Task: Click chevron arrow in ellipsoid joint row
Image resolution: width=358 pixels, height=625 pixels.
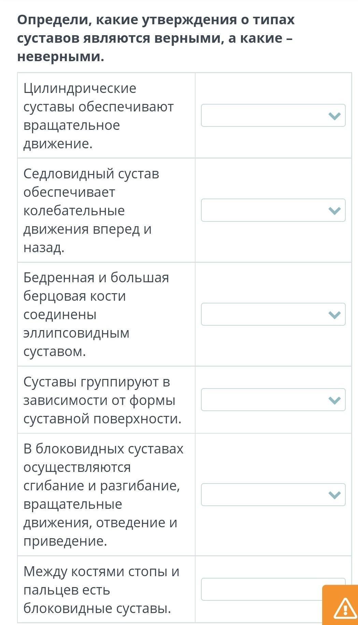Action: [x=334, y=314]
